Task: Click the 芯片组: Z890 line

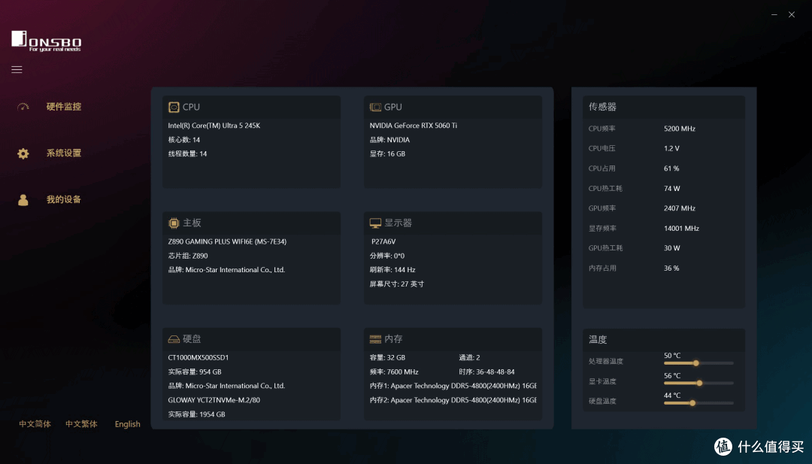Action: coord(188,256)
